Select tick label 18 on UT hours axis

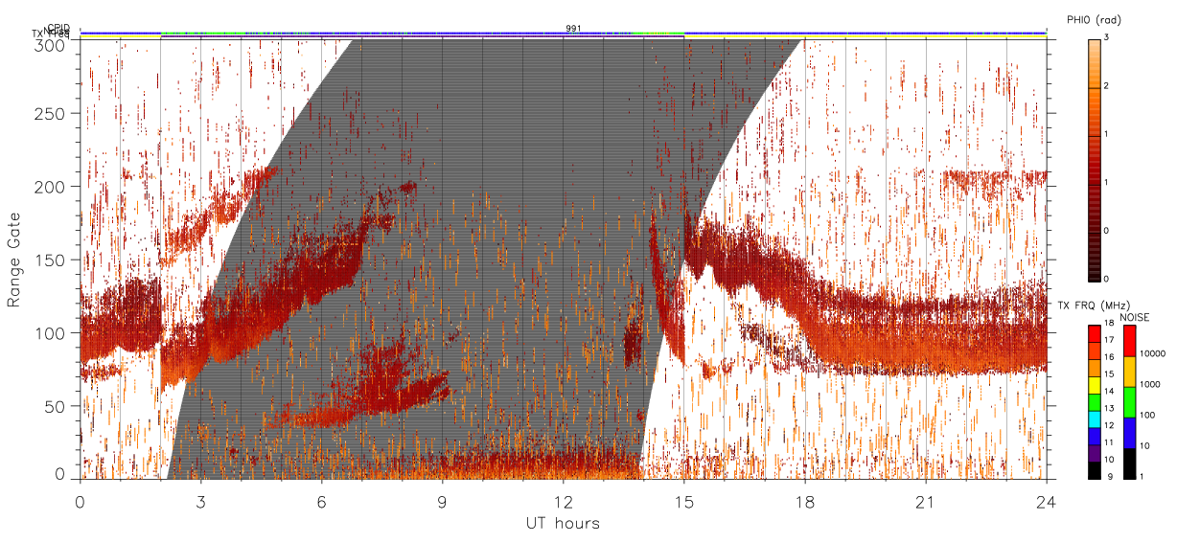(x=805, y=502)
